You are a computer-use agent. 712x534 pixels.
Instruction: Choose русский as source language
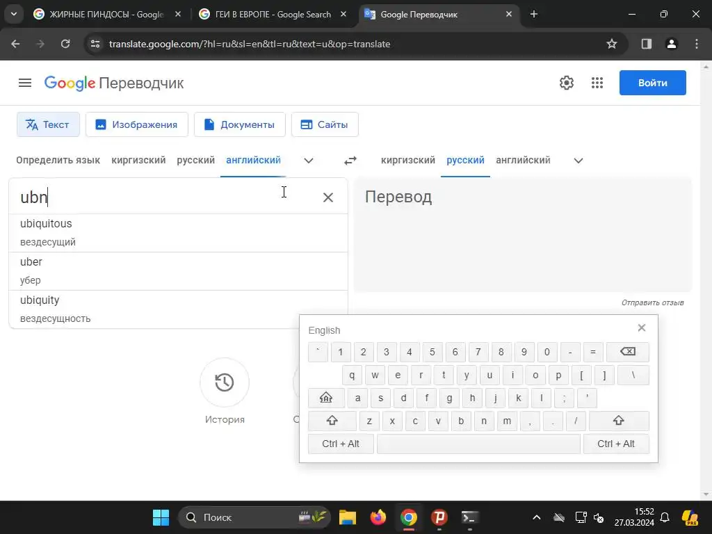coord(195,161)
